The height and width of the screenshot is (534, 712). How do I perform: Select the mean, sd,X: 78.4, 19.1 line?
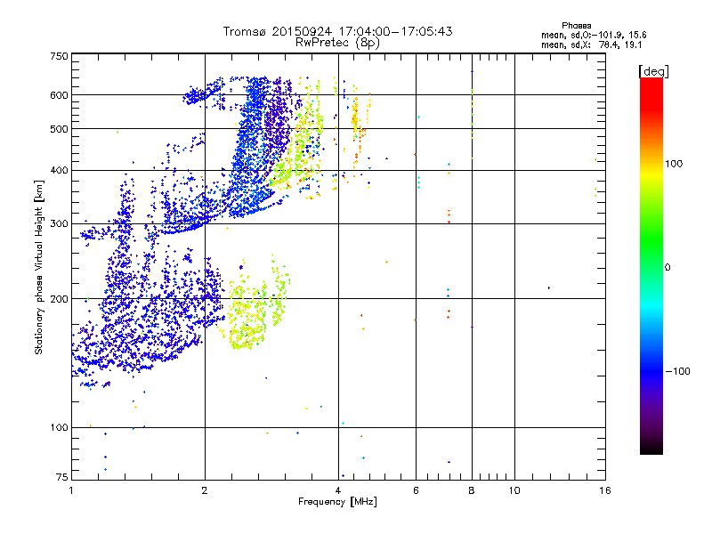591,45
